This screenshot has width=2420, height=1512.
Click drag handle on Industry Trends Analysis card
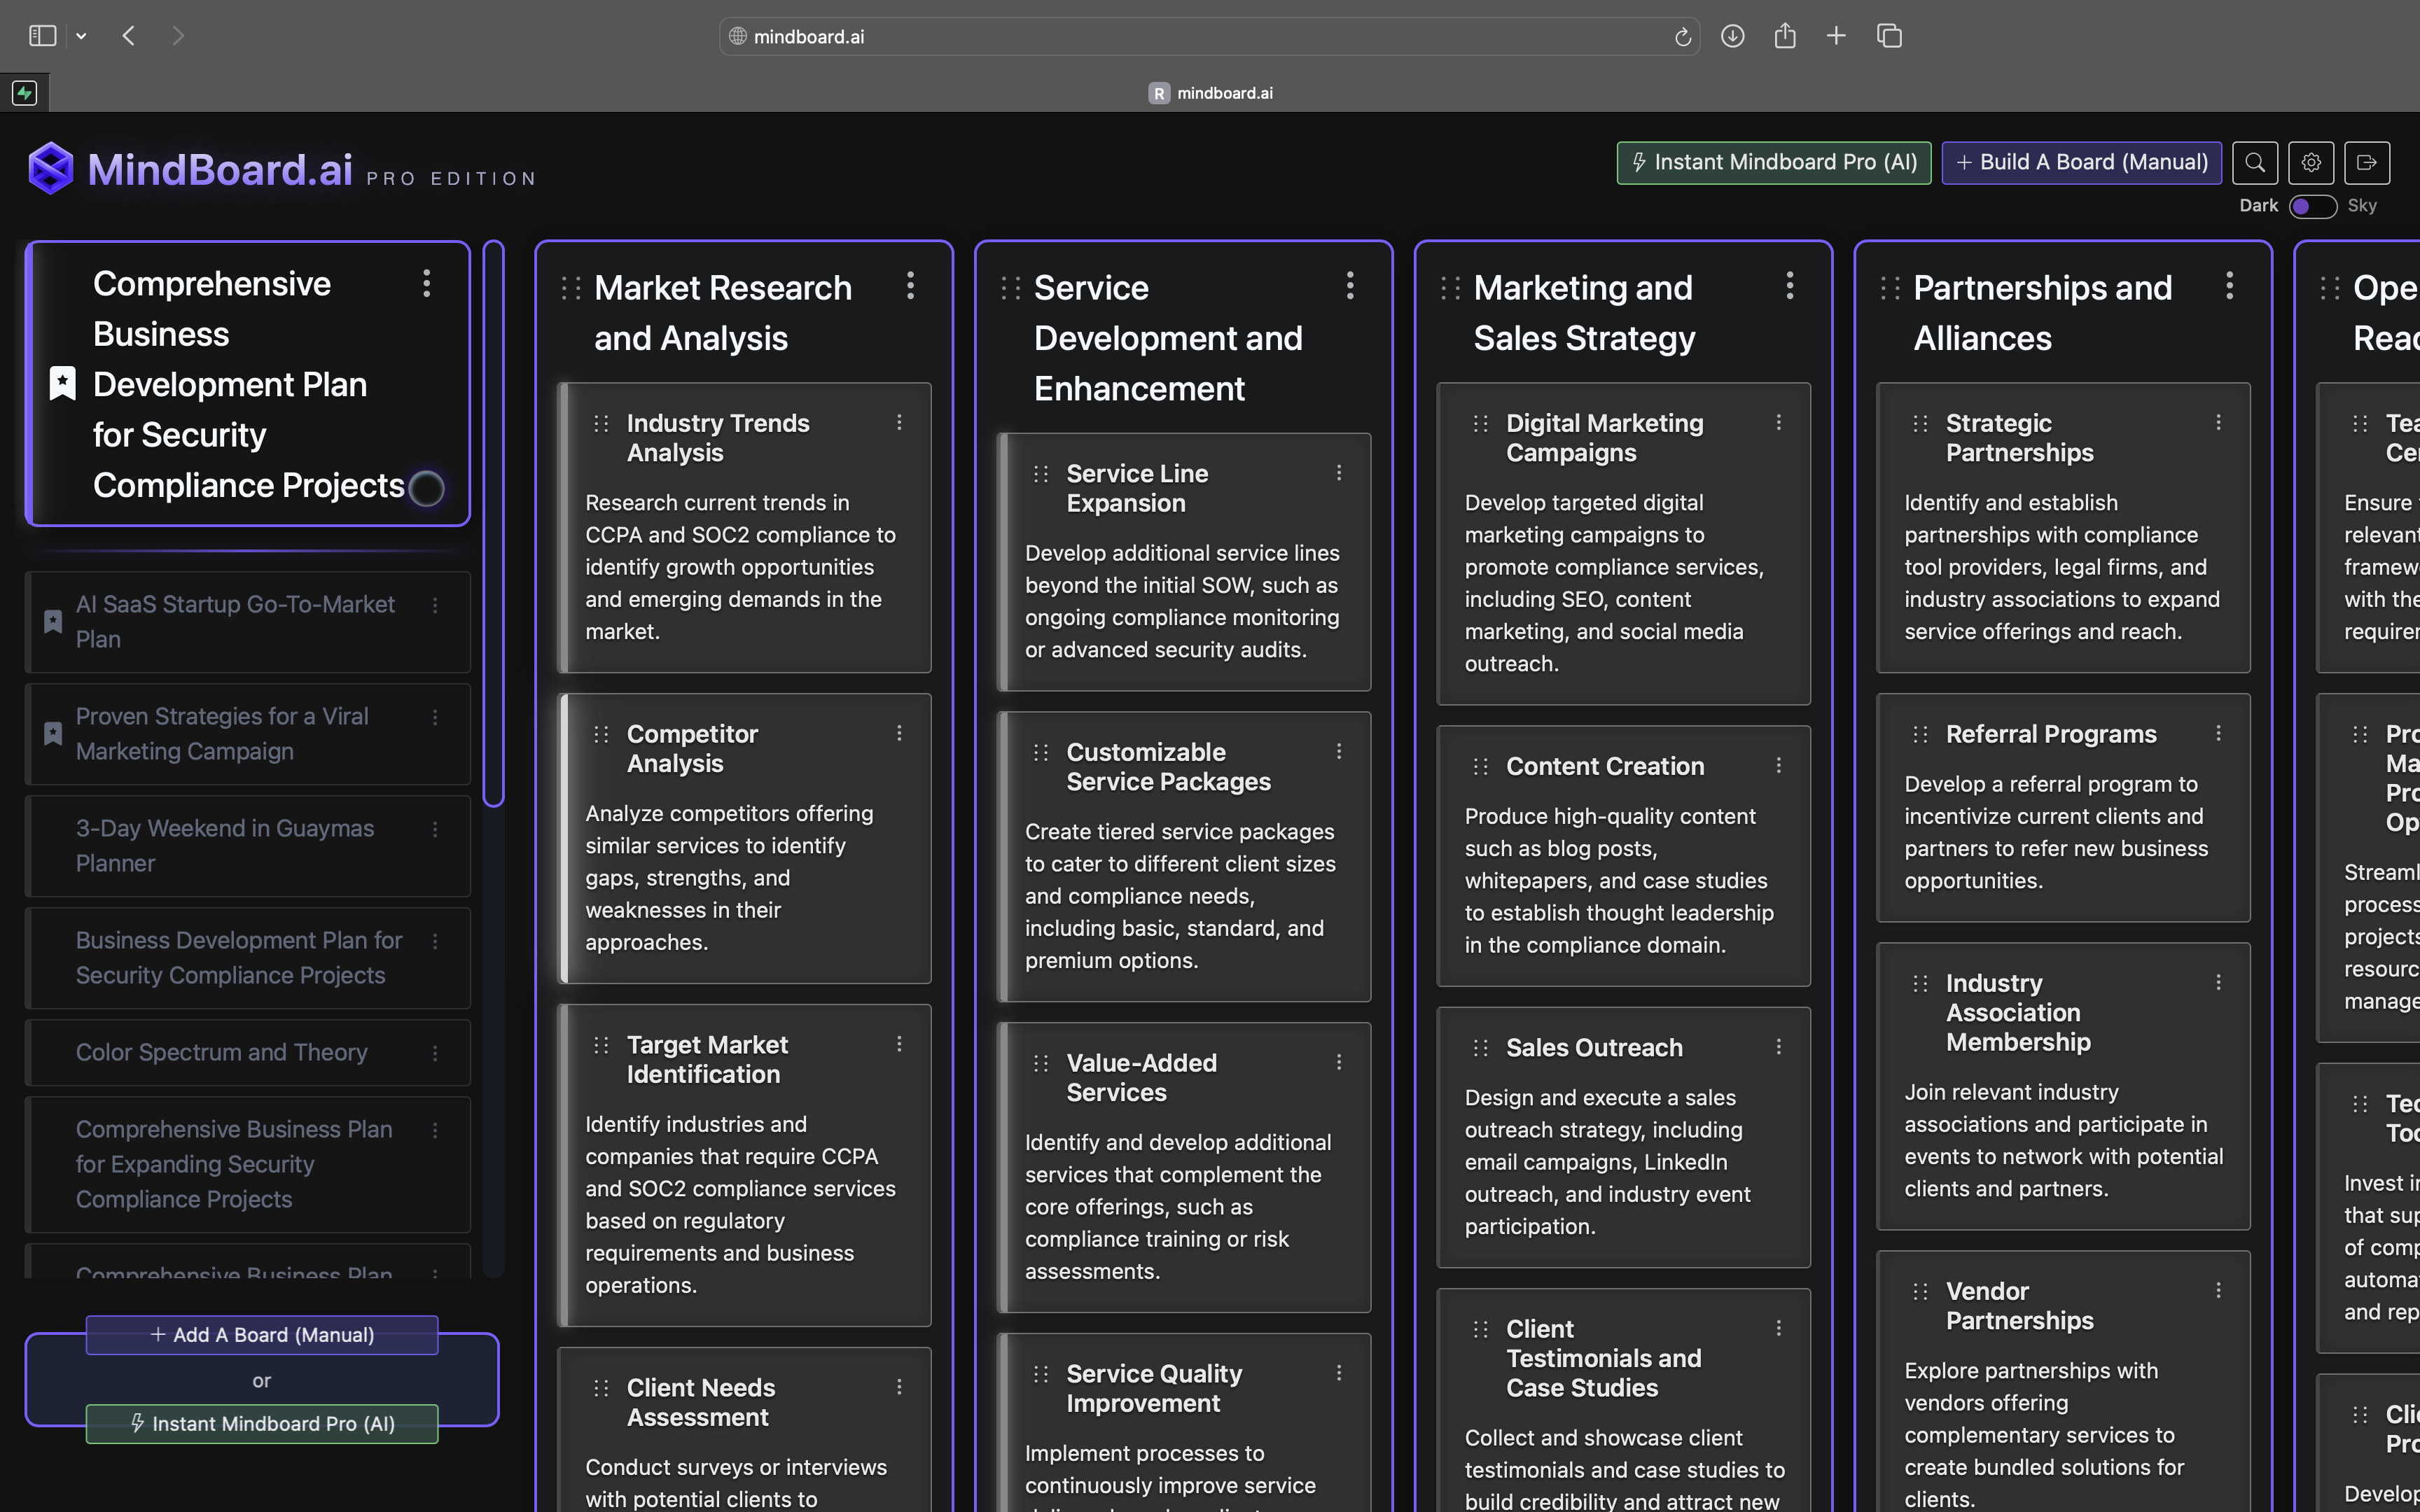(x=601, y=423)
